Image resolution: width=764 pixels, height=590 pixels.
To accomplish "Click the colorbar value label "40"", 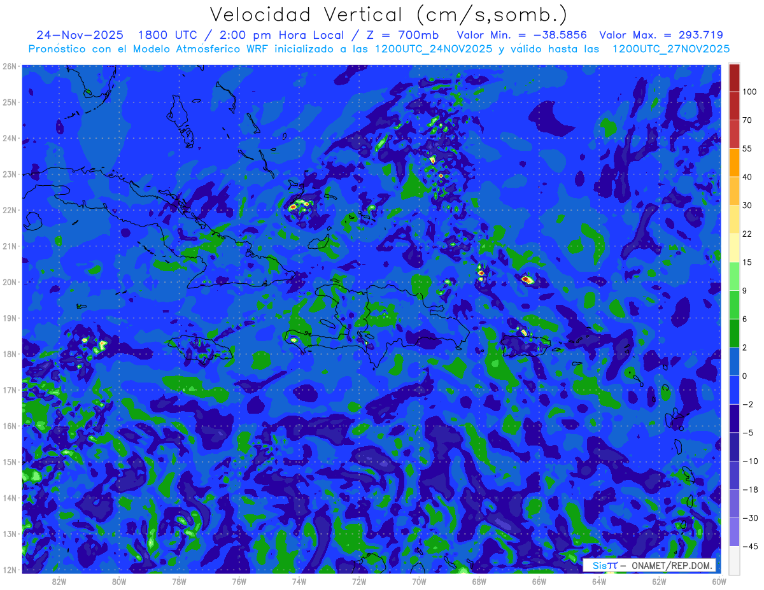I will (747, 177).
